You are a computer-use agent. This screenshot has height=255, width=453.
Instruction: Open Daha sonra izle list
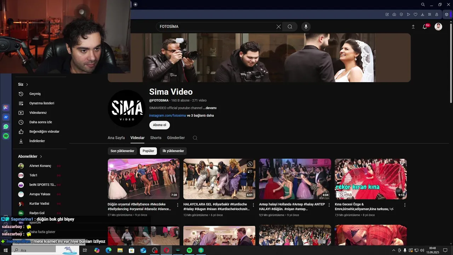(x=41, y=122)
